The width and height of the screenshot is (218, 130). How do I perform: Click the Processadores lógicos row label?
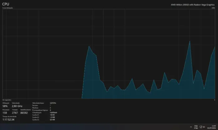40,110
